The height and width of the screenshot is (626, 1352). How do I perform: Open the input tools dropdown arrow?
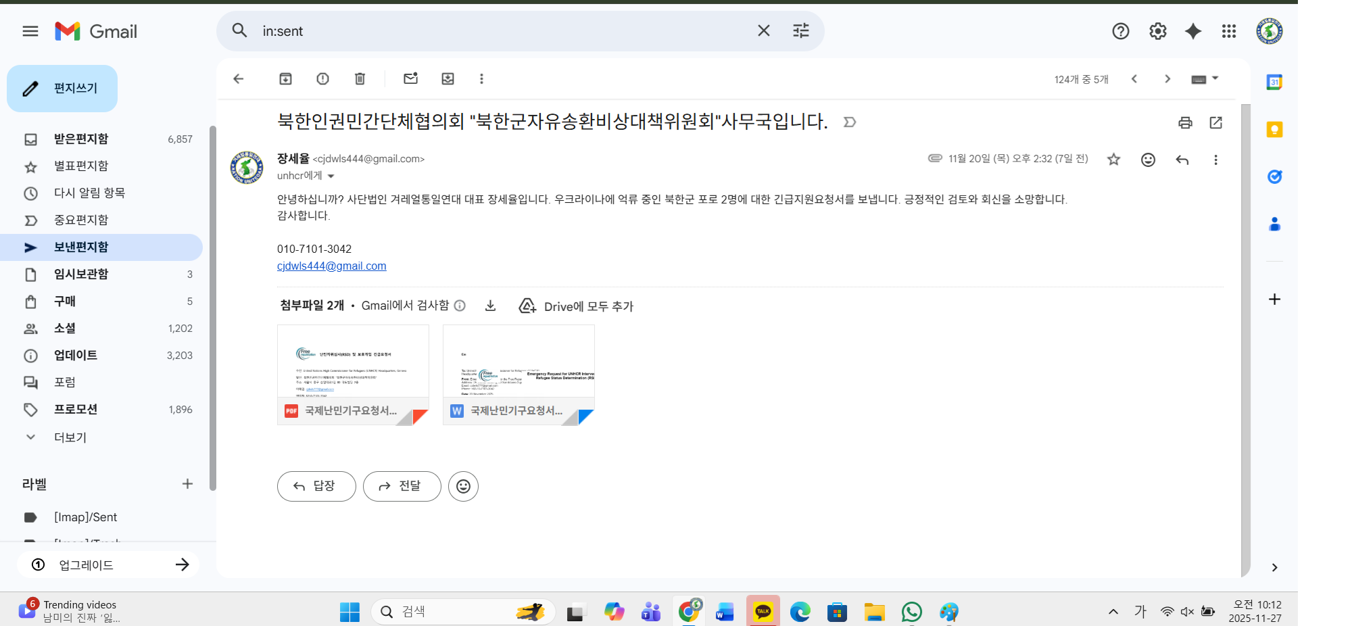click(1215, 78)
